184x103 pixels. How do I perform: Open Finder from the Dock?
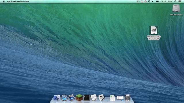pos(57,98)
